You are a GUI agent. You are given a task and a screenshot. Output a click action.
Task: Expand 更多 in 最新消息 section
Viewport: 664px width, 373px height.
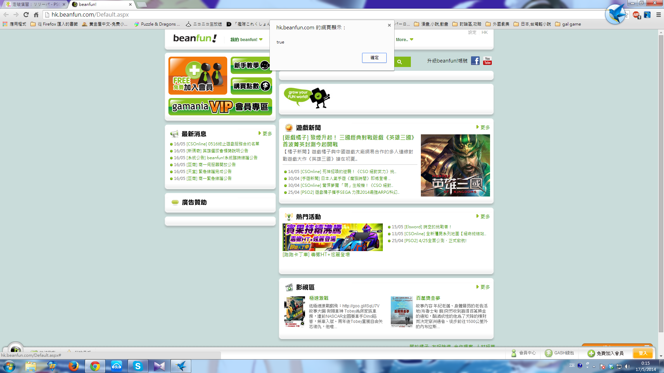coord(265,134)
